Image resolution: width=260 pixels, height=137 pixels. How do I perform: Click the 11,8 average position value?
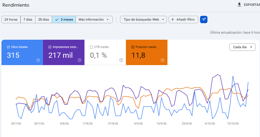point(138,55)
